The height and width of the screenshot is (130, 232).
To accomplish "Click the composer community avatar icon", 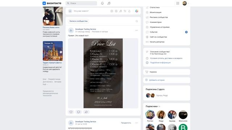I will click(70, 11).
